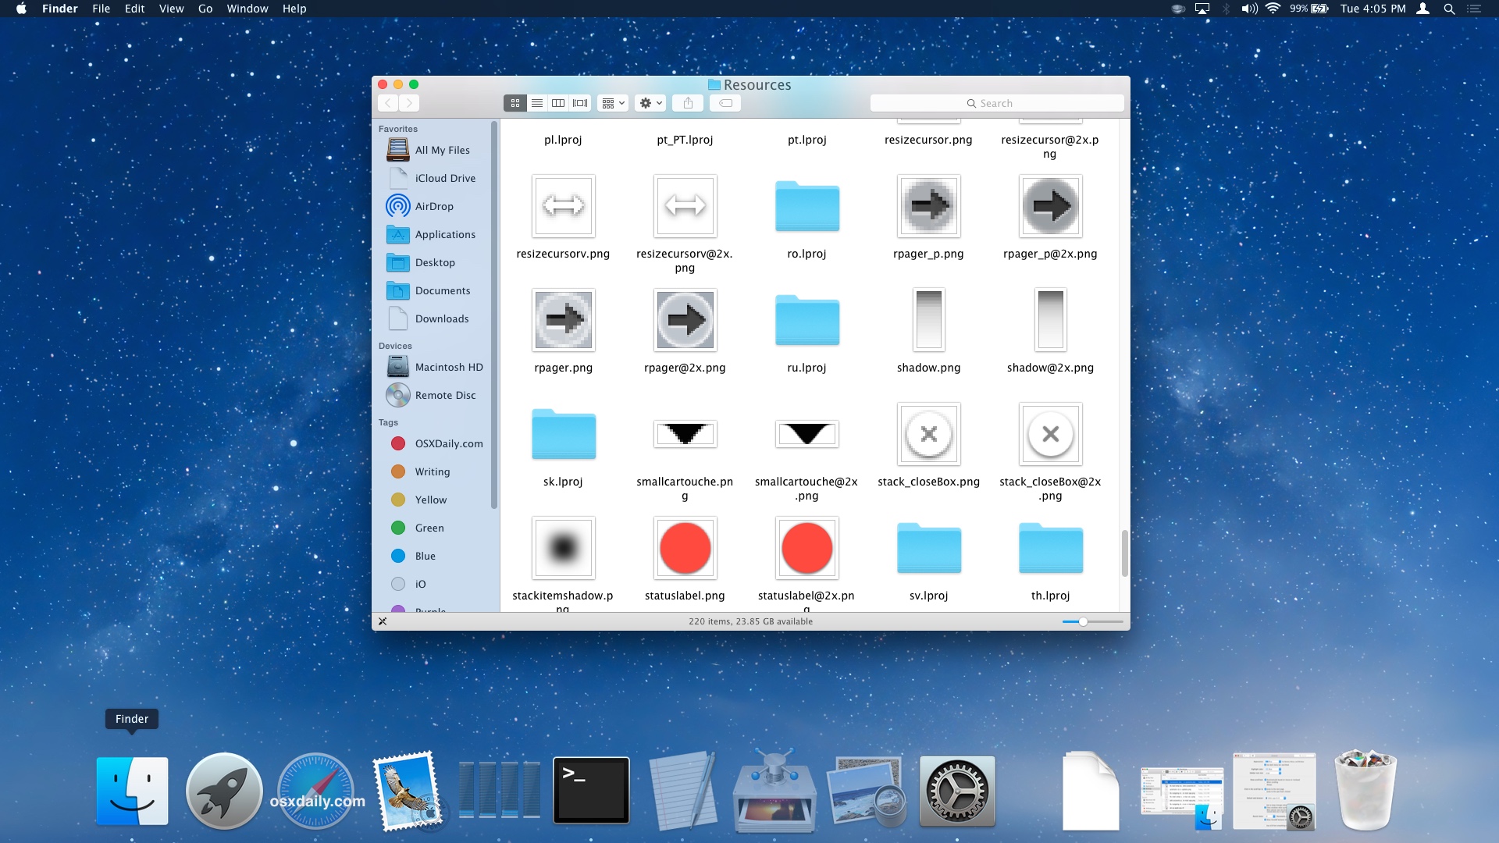
Task: Click the Edit Tags icon in the toolbar
Action: click(x=725, y=102)
